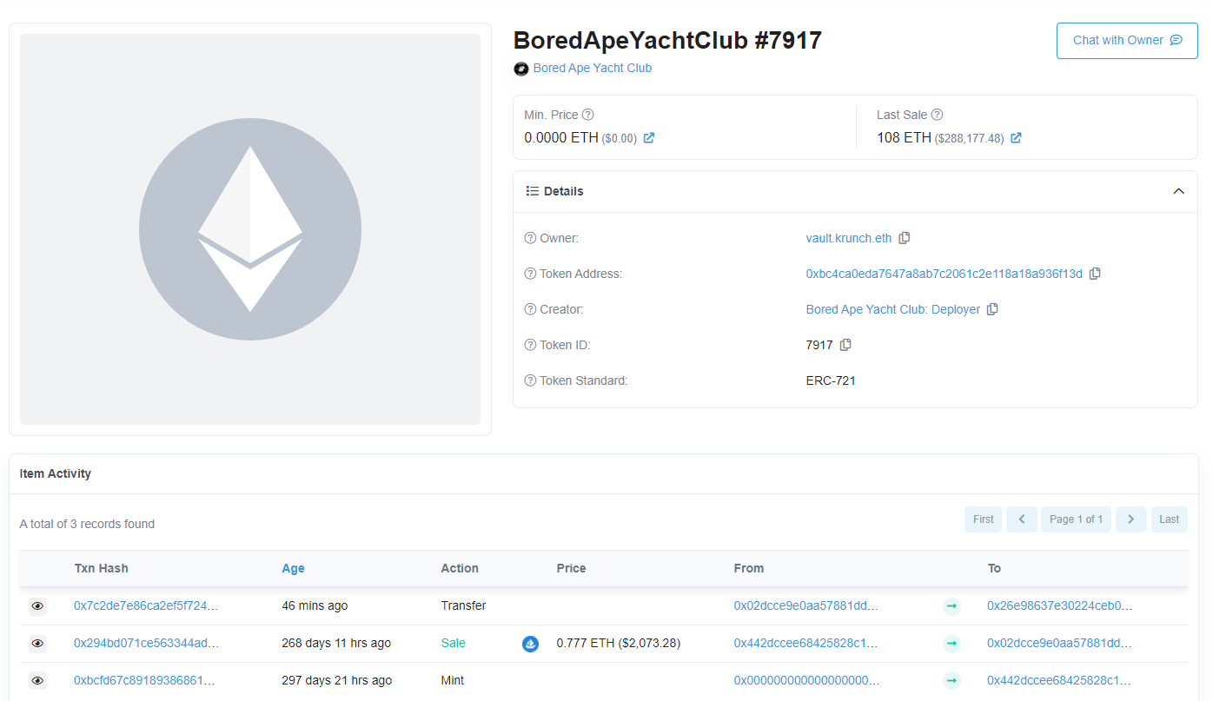Viewport: 1213px width, 701px height.
Task: Click the 46 mins ago age cell
Action: coord(315,605)
